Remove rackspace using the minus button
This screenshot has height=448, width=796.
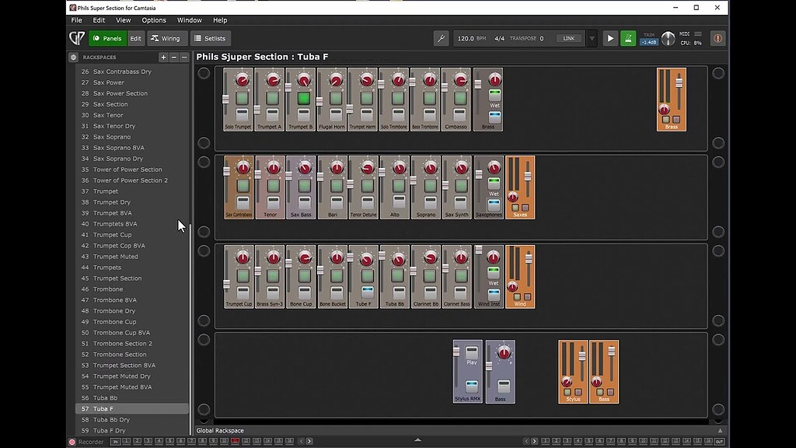point(174,58)
